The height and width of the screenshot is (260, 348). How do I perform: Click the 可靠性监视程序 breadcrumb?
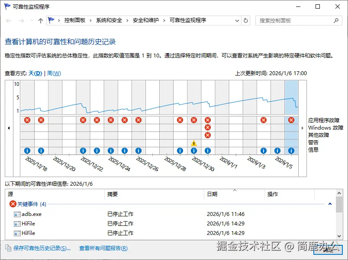coord(188,20)
